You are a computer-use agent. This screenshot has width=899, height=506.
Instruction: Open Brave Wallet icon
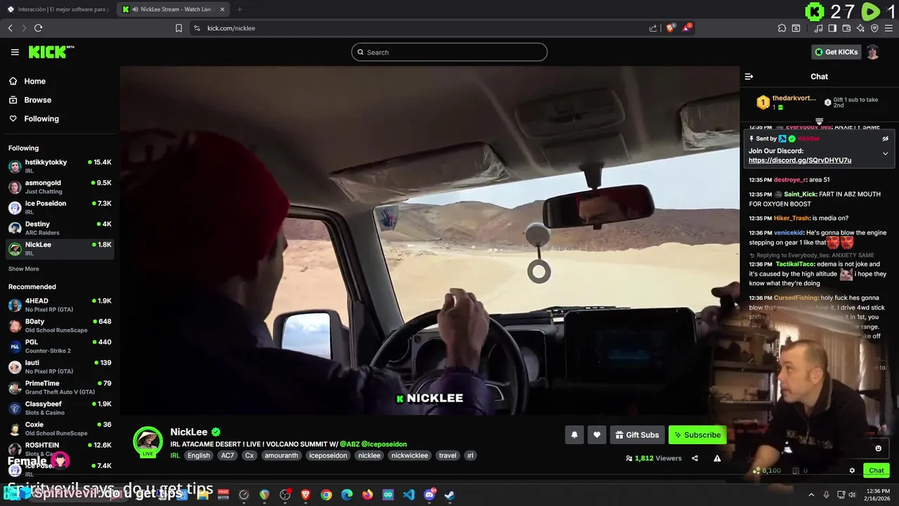pyautogui.click(x=846, y=28)
